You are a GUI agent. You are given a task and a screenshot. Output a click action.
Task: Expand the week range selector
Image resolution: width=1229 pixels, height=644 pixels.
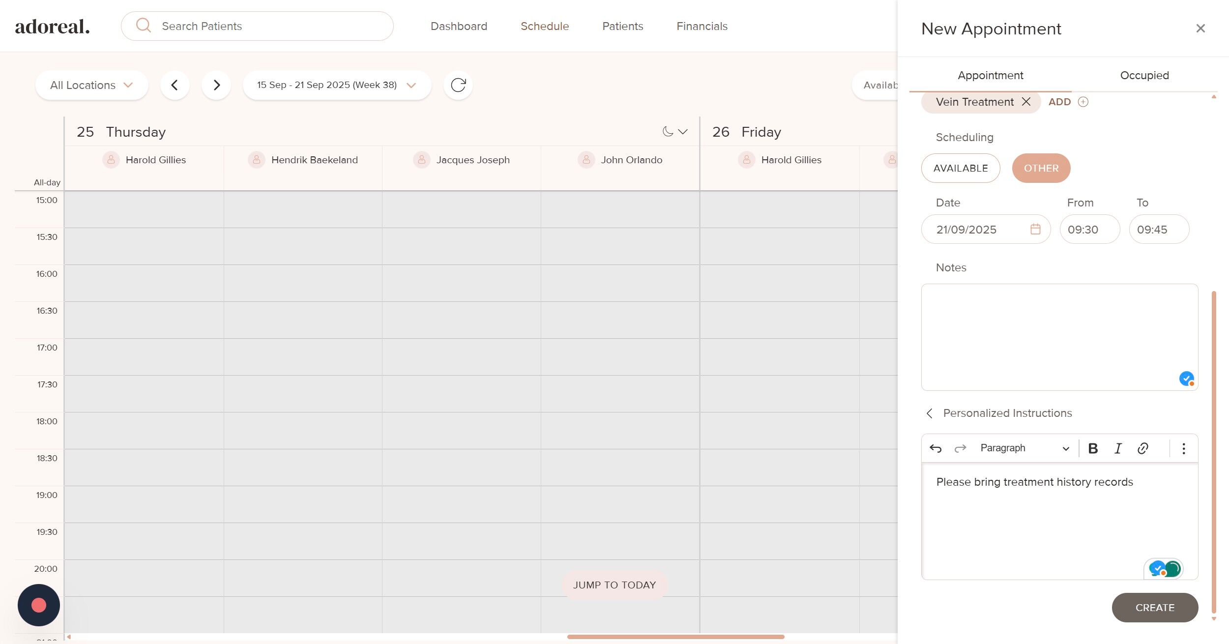coord(337,85)
